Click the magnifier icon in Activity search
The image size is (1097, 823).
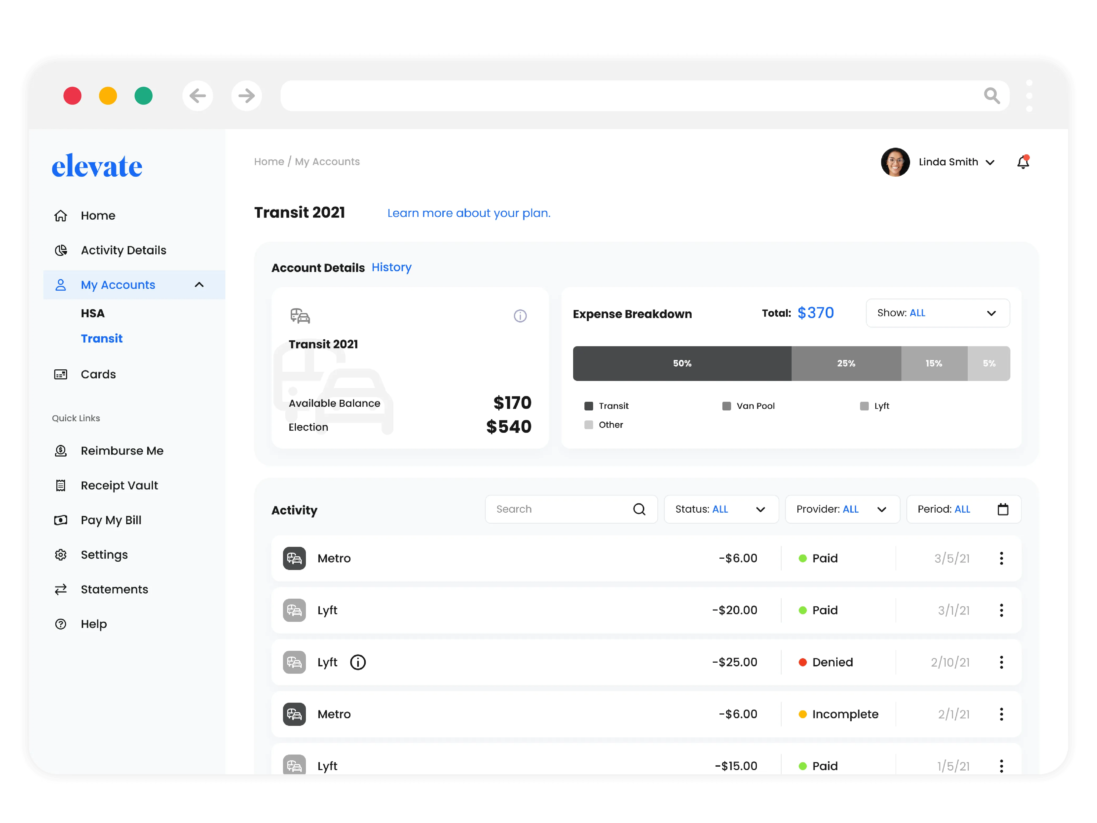click(x=639, y=509)
